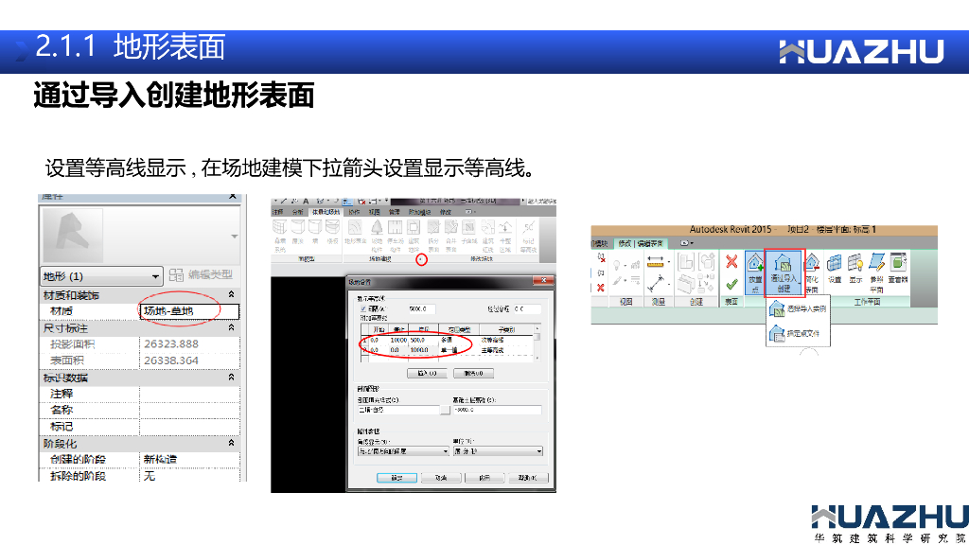
Task: Switch to 体量和场地 ribbon tab
Action: tap(326, 212)
